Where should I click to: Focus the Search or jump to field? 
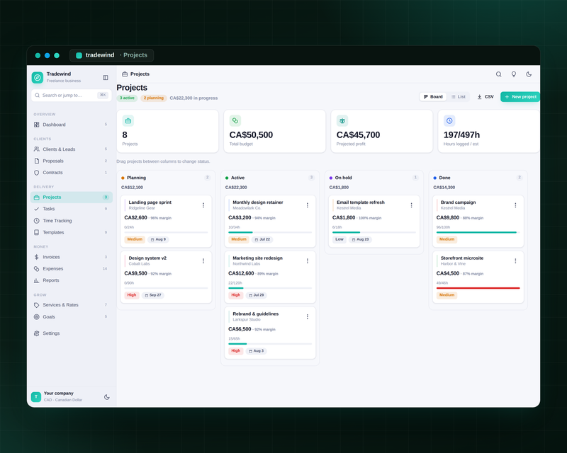click(x=72, y=96)
